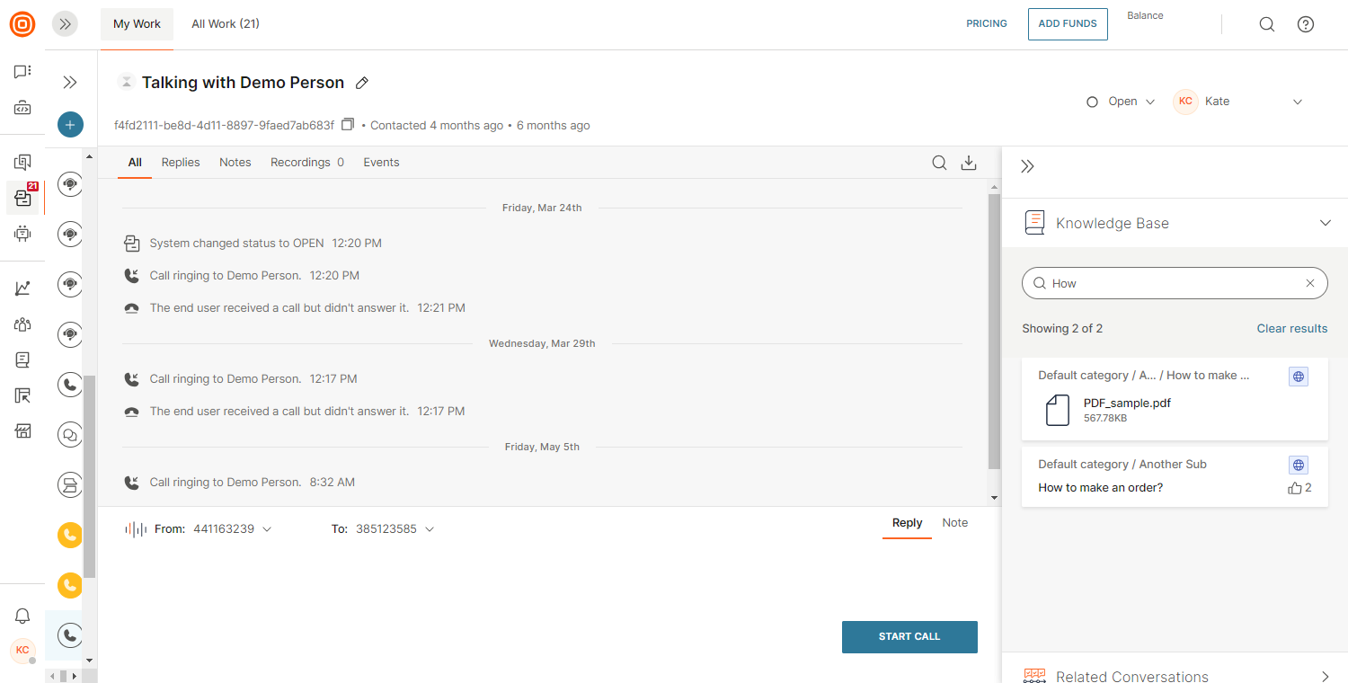
Task: Open the stacked chat windows icon in the sidebar
Action: (x=22, y=162)
